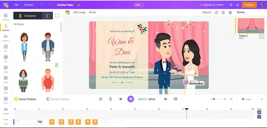Click the character library scrollbar

(x=61, y=27)
